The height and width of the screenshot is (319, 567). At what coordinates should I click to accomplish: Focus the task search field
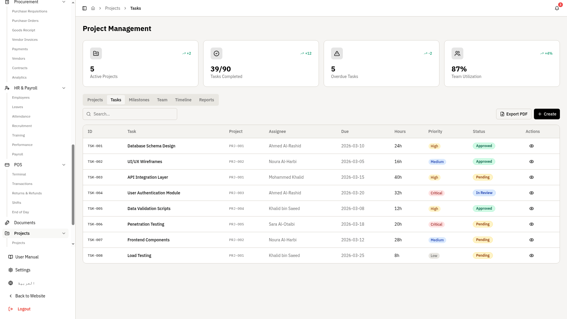(130, 114)
